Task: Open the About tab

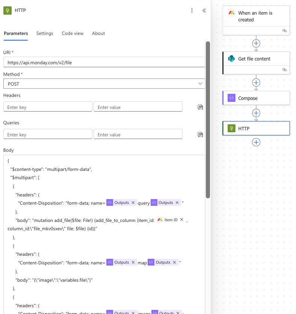Action: (x=98, y=33)
